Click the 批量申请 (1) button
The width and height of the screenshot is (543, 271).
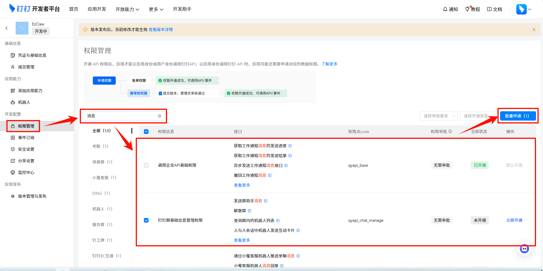(517, 116)
